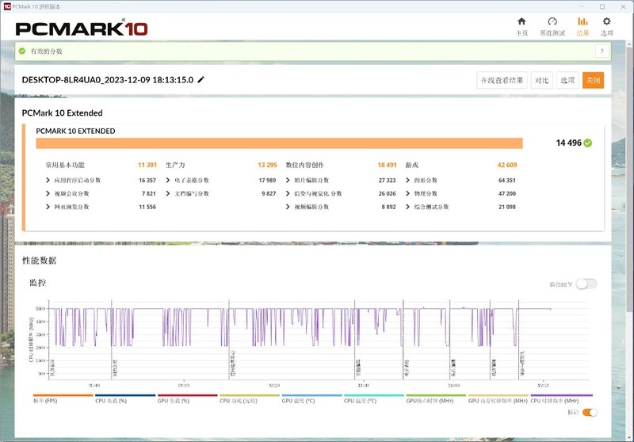The height and width of the screenshot is (442, 634).
Task: Expand 文档编写分数 row
Action: click(x=168, y=193)
